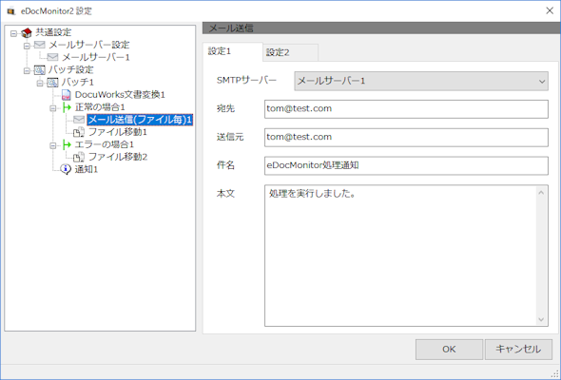Click the file move icon beside ファイル移動2
This screenshot has width=561, height=380.
pyautogui.click(x=79, y=157)
